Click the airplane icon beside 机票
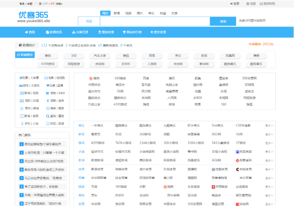This screenshot has height=206, width=296. coord(21,78)
